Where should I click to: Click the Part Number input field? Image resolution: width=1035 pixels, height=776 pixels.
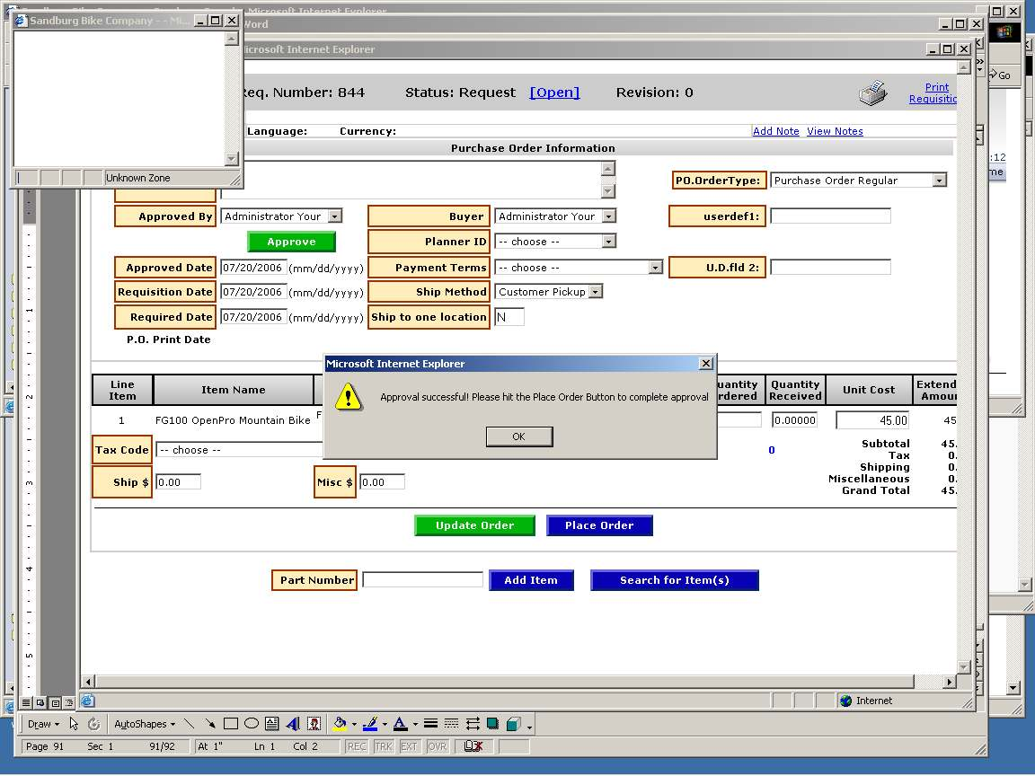tap(422, 580)
